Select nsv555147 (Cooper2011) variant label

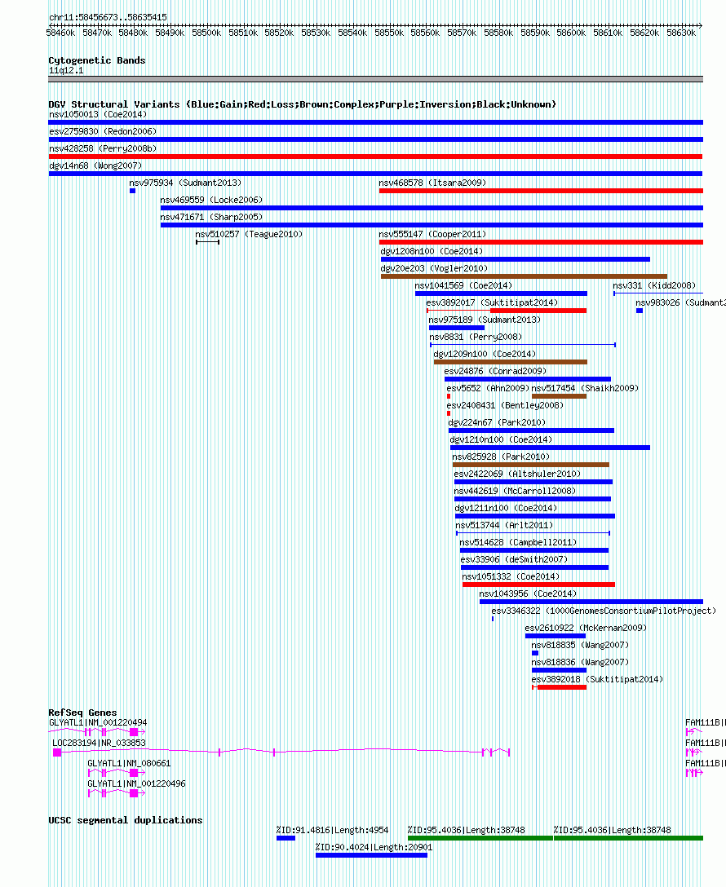[x=432, y=234]
